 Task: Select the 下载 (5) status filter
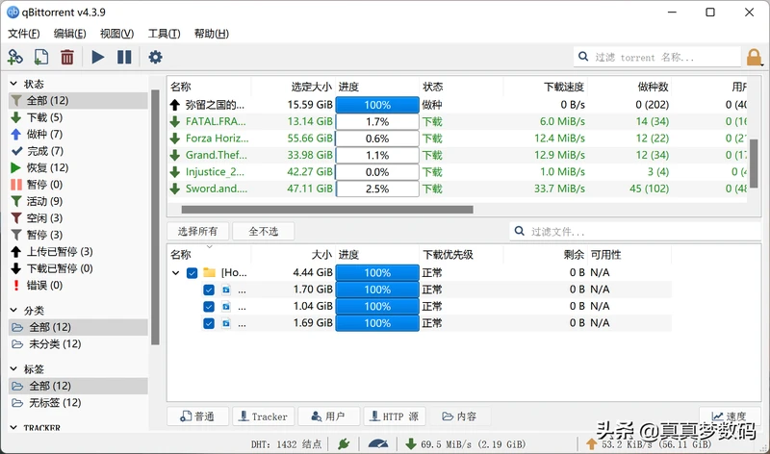click(78, 117)
